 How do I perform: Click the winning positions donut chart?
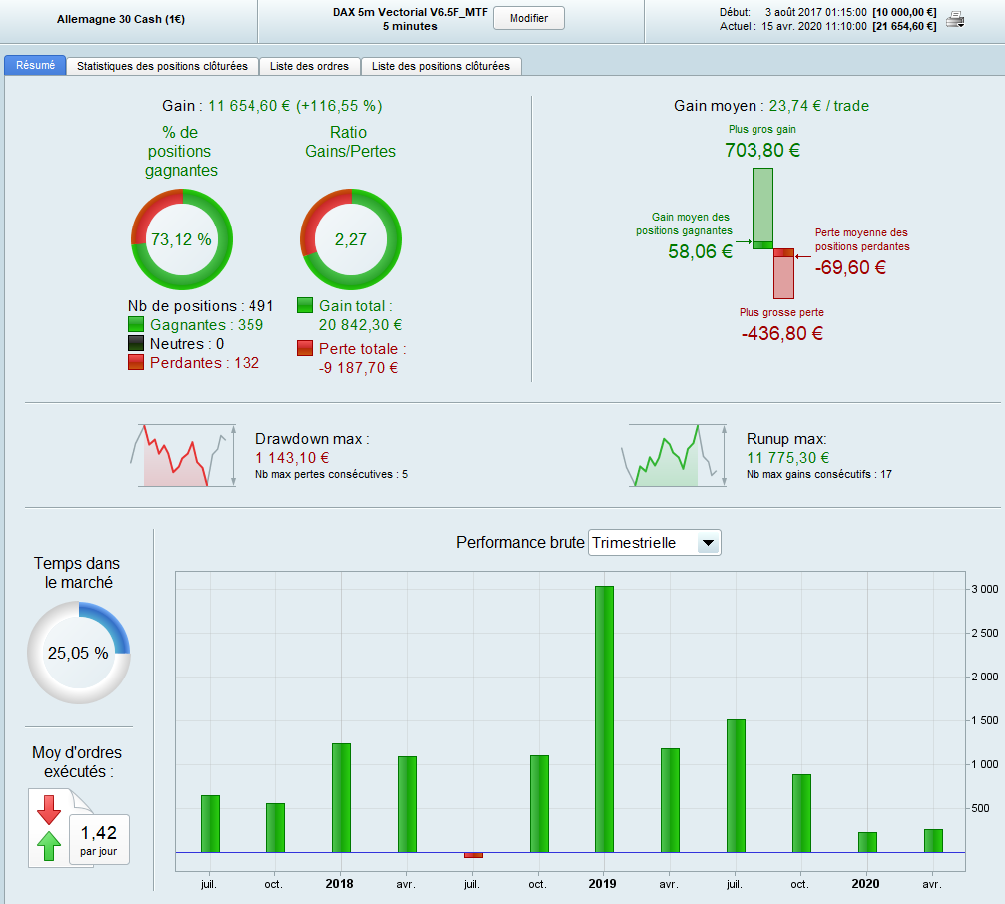[x=182, y=239]
